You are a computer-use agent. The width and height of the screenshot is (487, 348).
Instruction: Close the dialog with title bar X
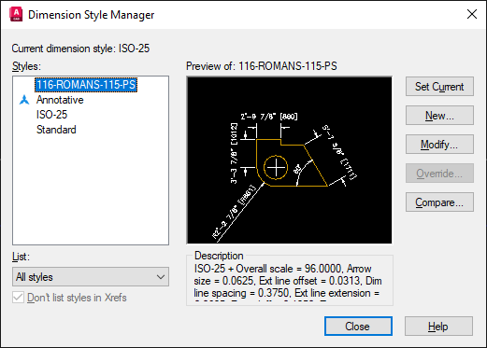click(472, 14)
